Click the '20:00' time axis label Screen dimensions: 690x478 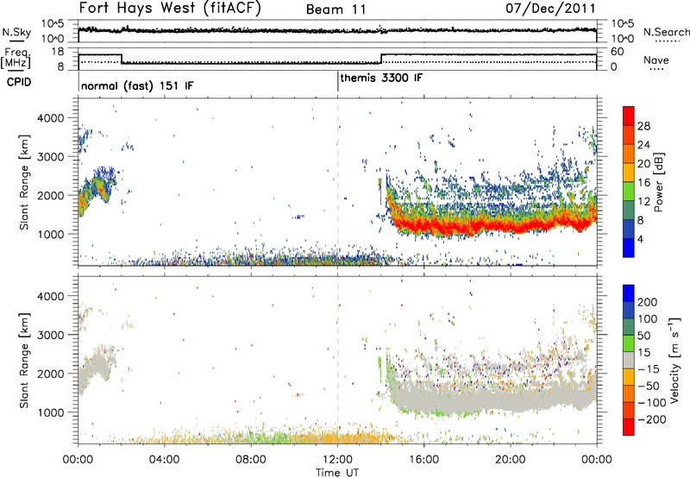511,460
